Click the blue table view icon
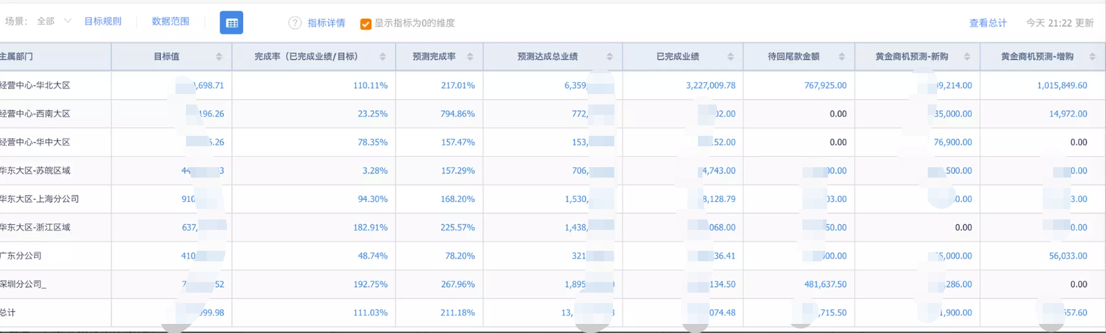 tap(231, 23)
